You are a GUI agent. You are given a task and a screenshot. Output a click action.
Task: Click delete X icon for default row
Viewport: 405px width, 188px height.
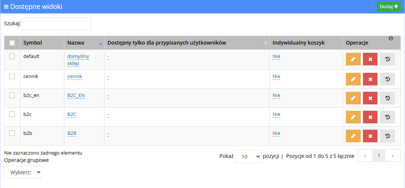click(370, 59)
